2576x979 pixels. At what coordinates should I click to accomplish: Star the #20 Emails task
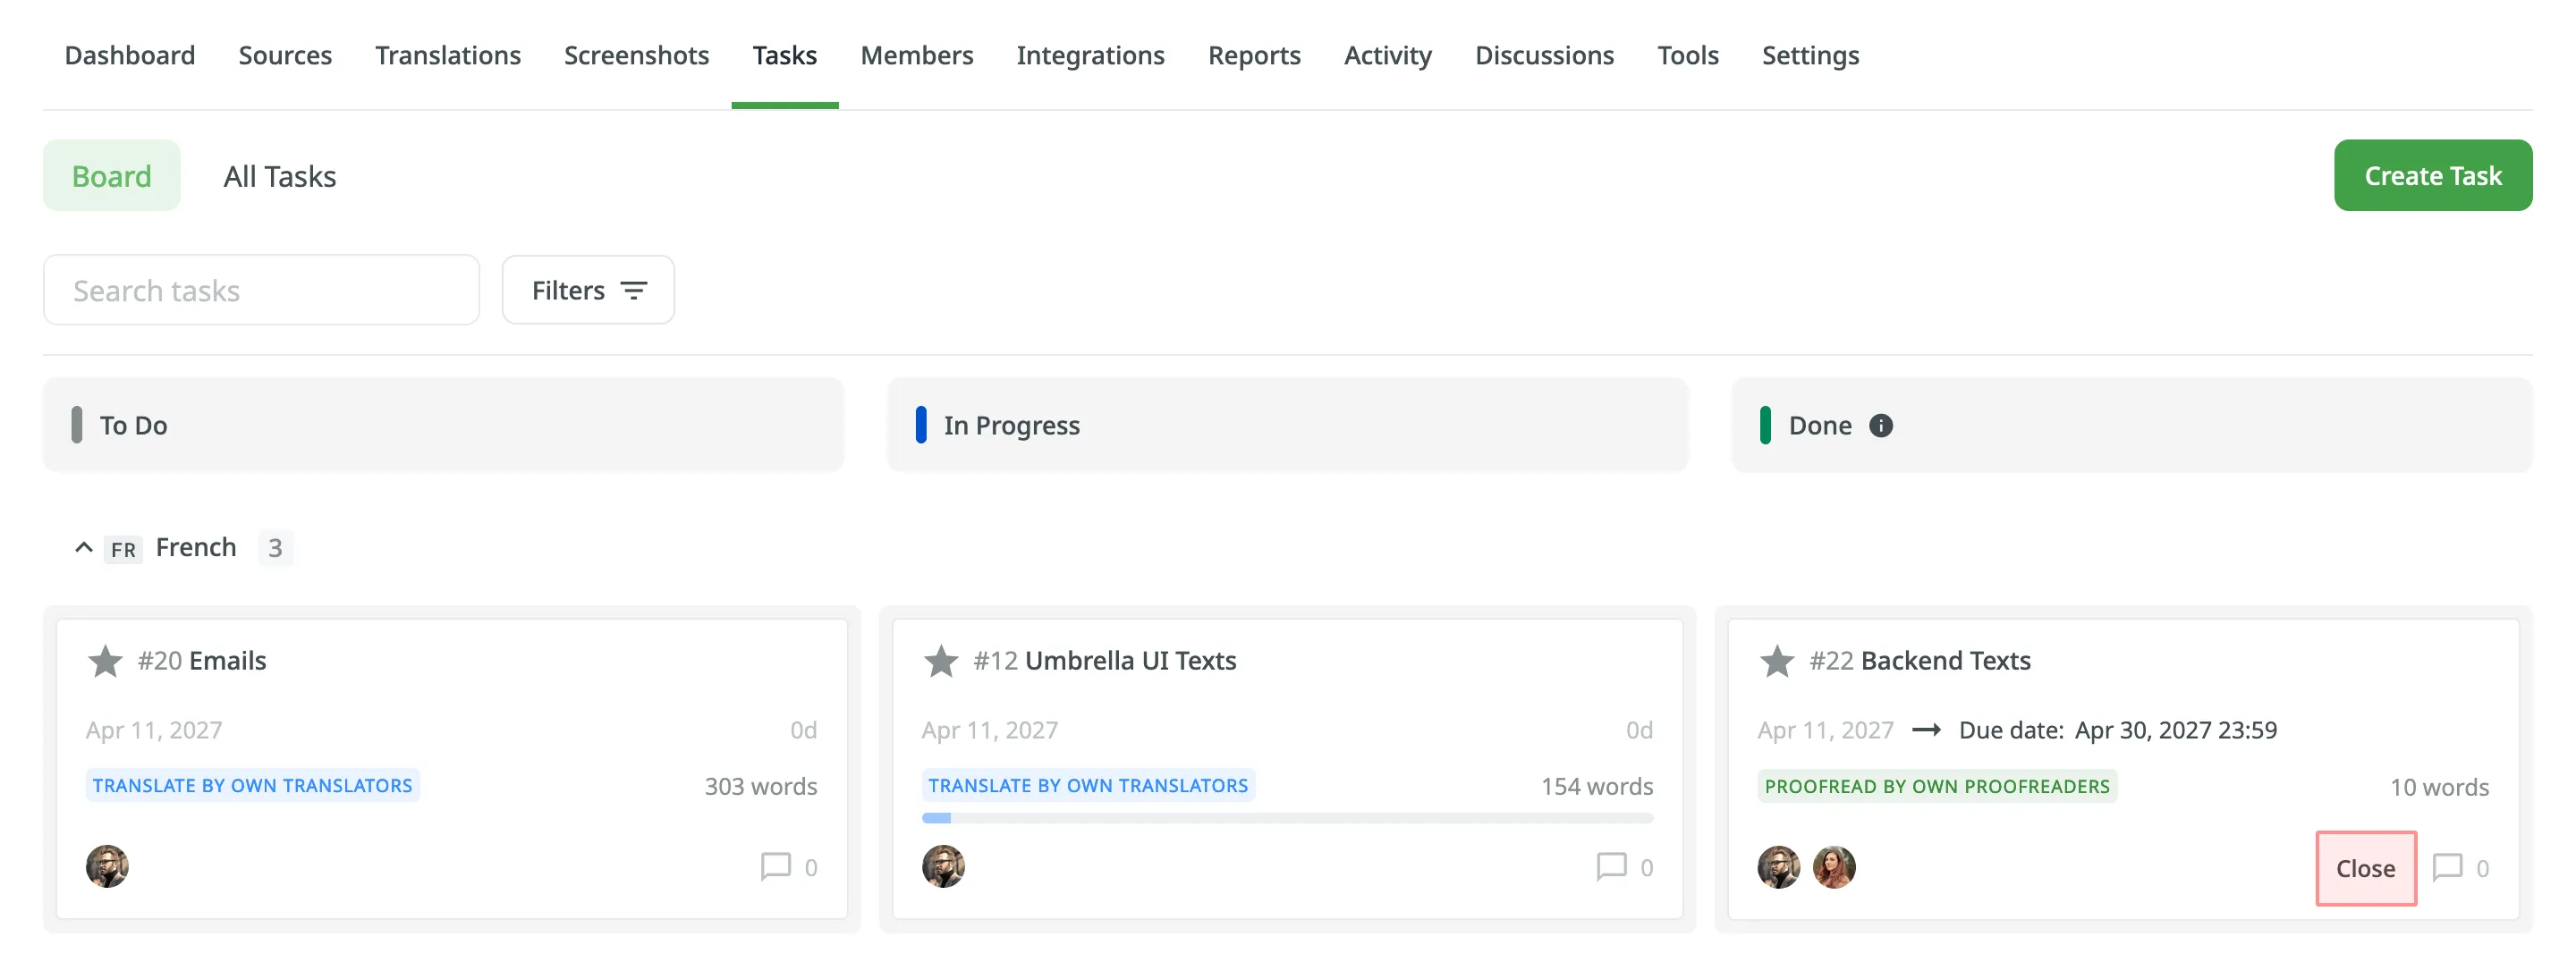pos(105,661)
